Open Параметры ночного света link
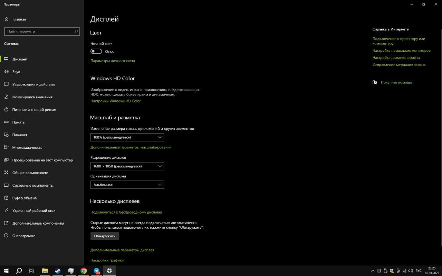 pos(113,61)
